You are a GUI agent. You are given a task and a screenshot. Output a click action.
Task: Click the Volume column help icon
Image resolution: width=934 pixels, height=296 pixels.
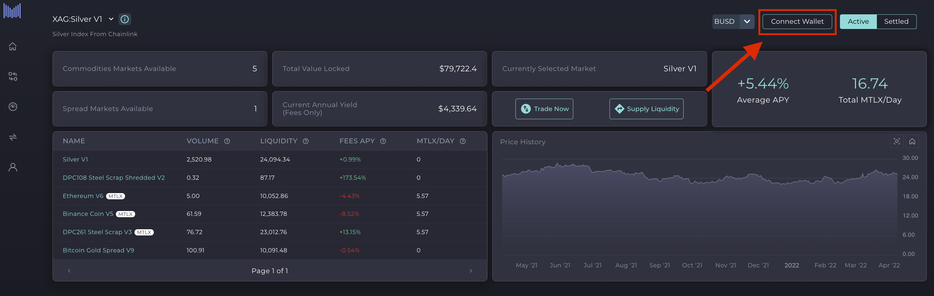click(227, 141)
